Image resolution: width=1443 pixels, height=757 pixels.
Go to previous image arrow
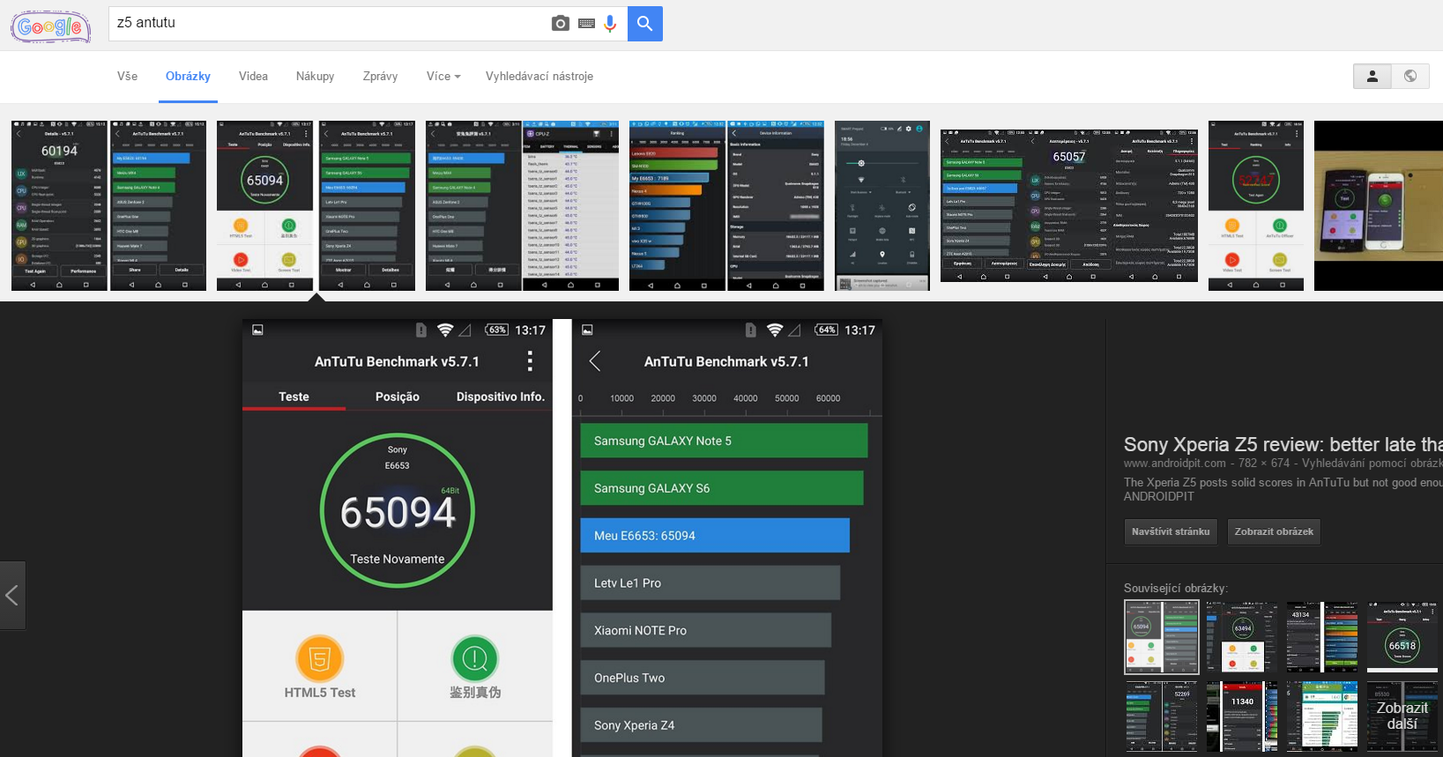pyautogui.click(x=12, y=595)
